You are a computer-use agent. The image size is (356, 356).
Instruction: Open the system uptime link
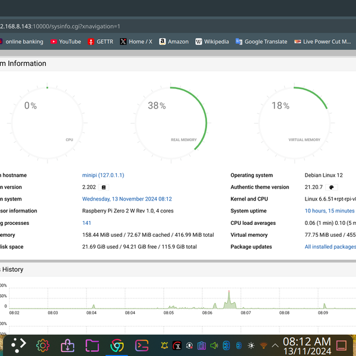point(329,211)
